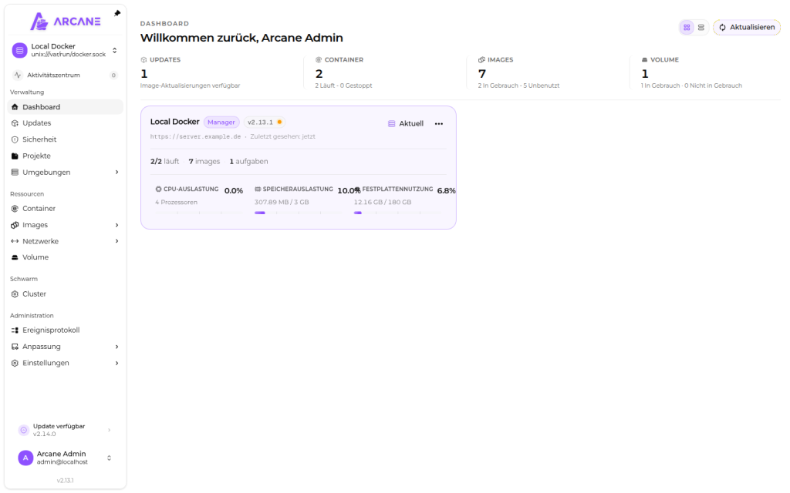Click the Sicherheit shield icon

[x=15, y=139]
